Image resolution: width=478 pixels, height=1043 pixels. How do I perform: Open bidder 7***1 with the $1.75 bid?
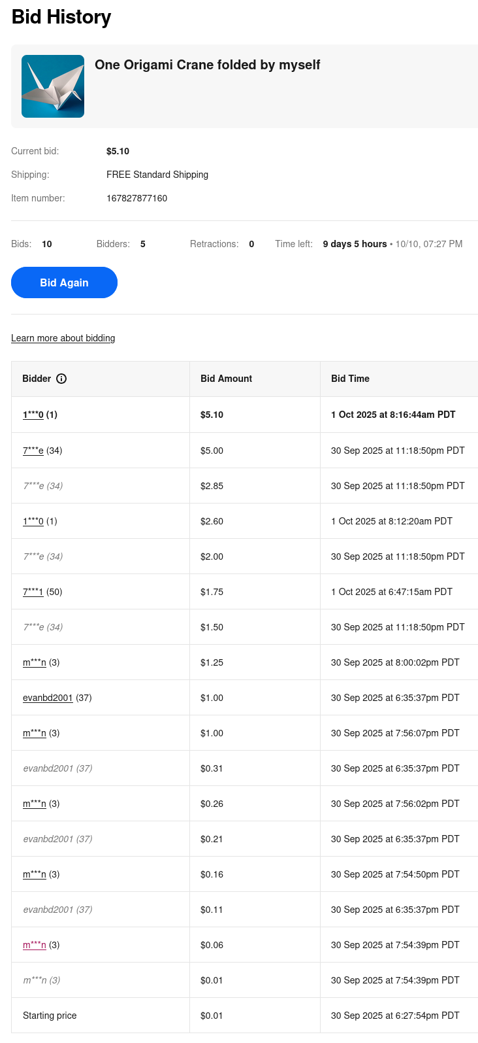[x=33, y=592]
